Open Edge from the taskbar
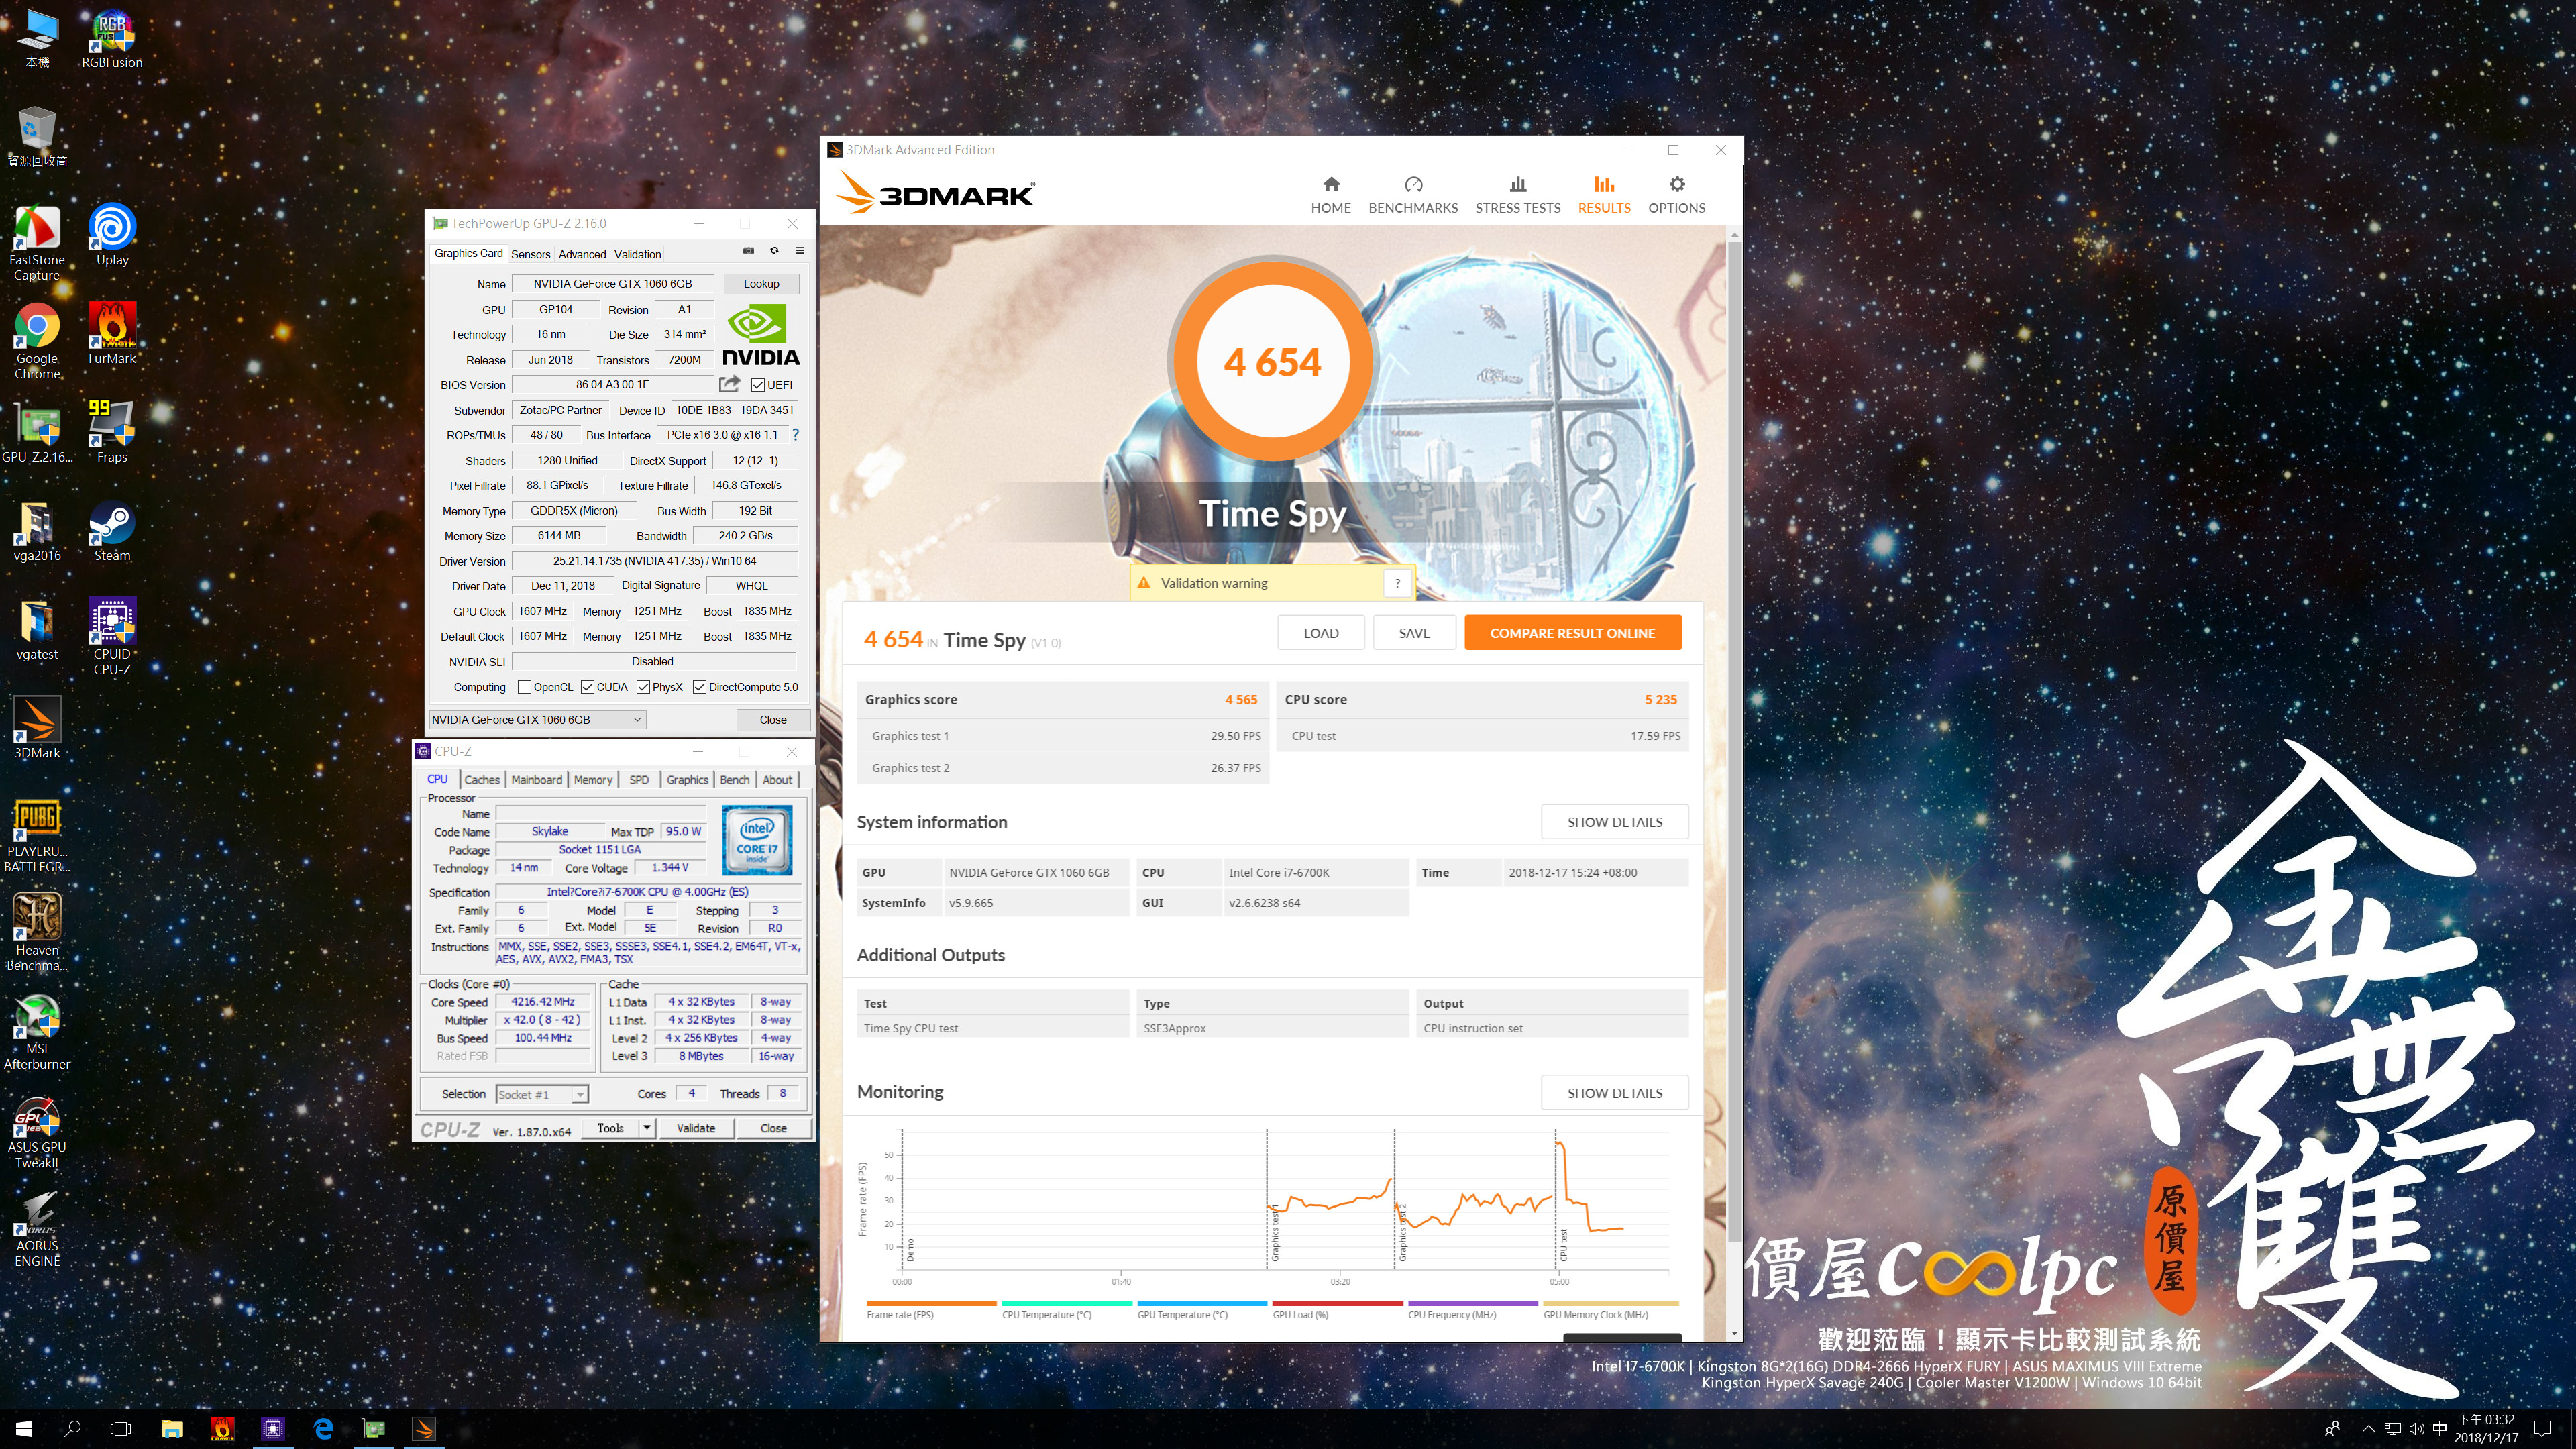 pos(322,1428)
